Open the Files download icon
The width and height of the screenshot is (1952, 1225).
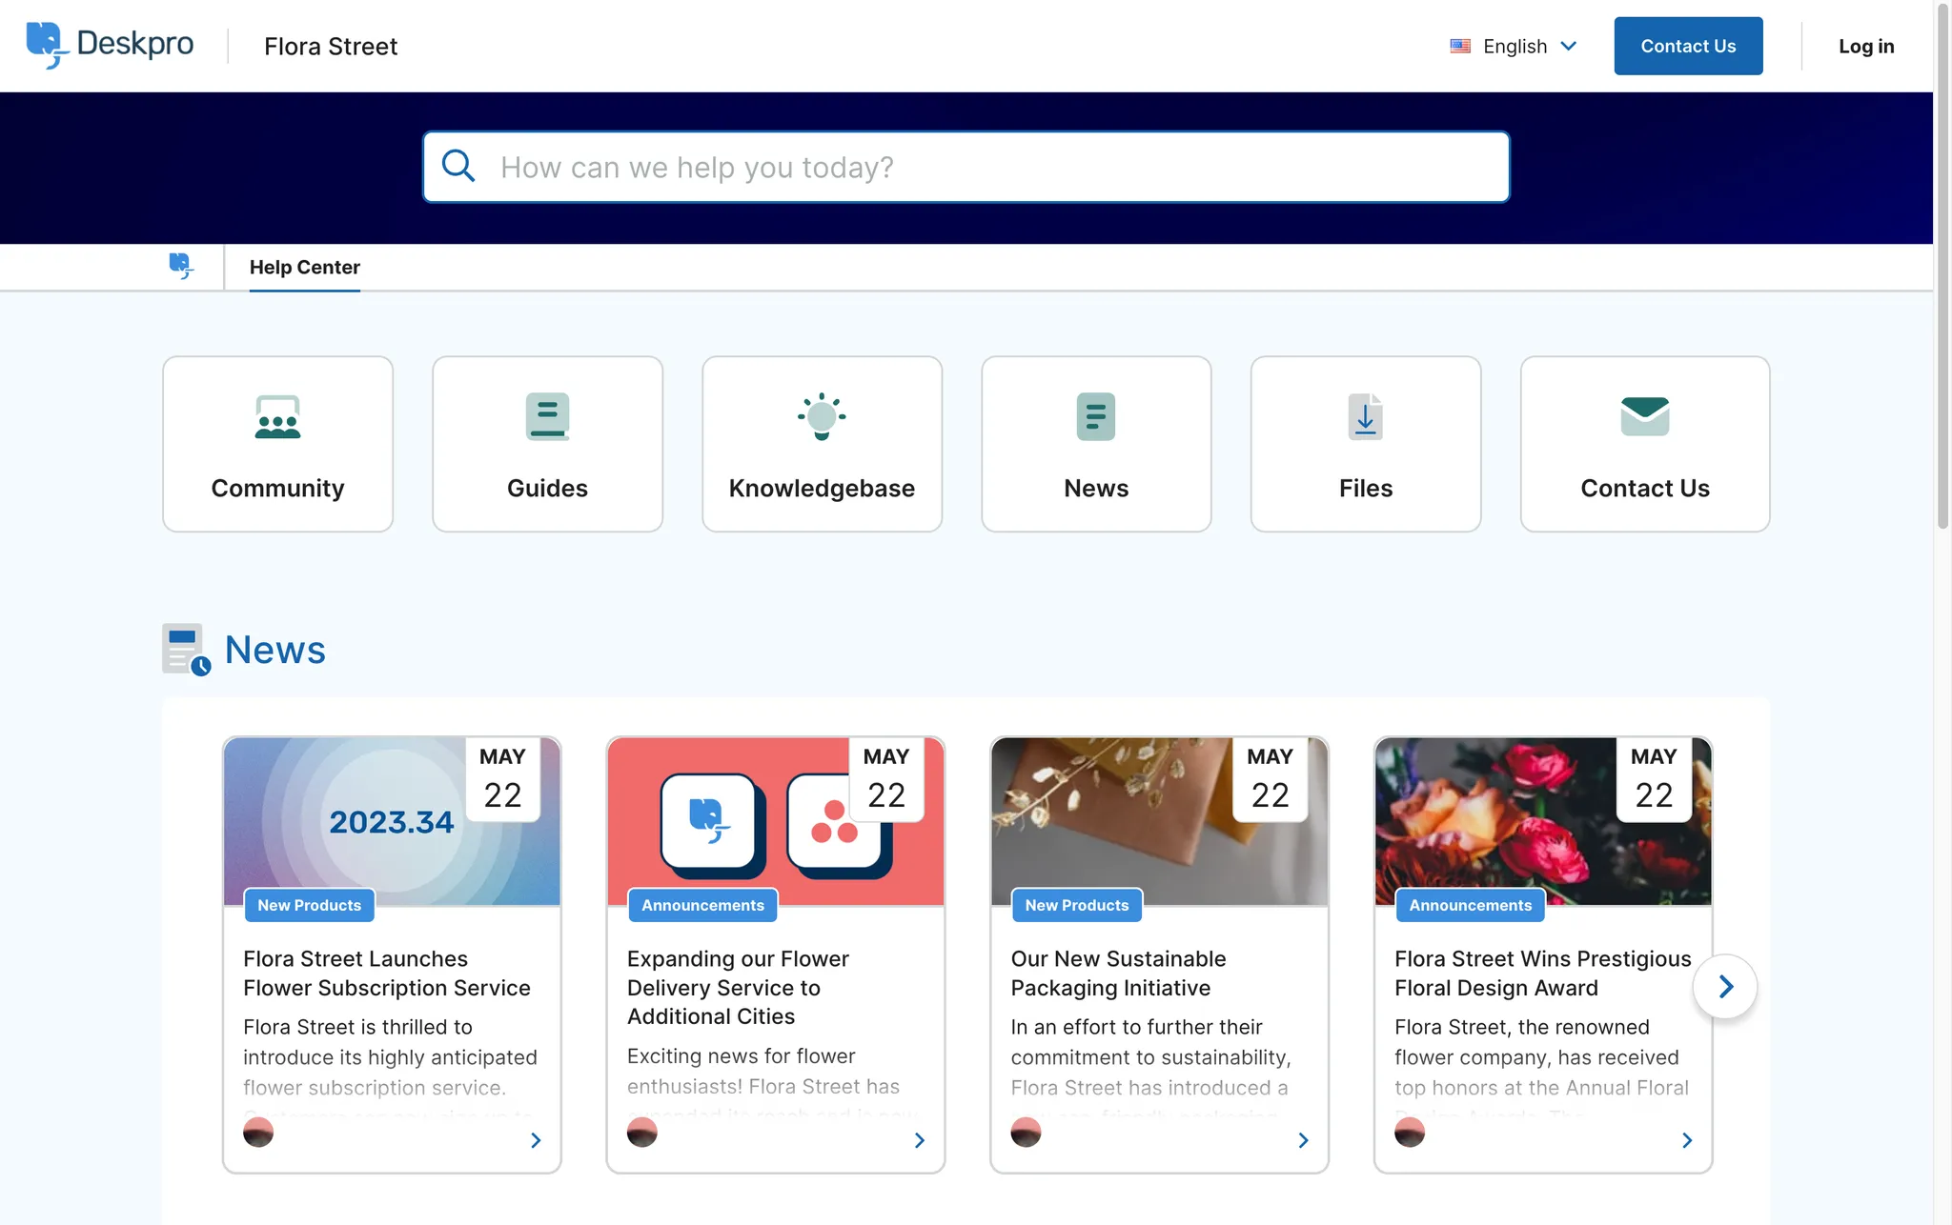point(1365,416)
